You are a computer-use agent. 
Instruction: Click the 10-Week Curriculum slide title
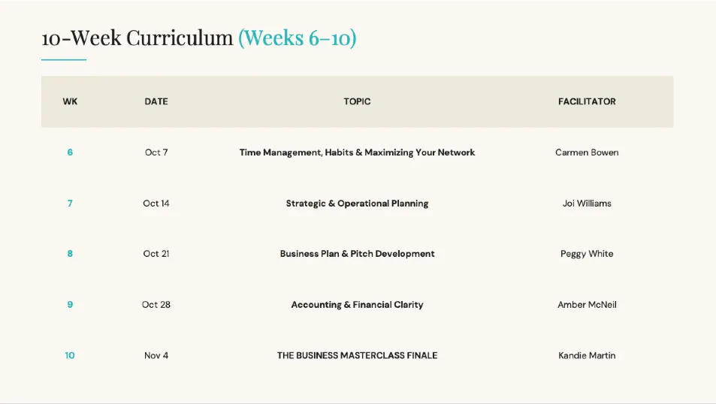(x=198, y=38)
